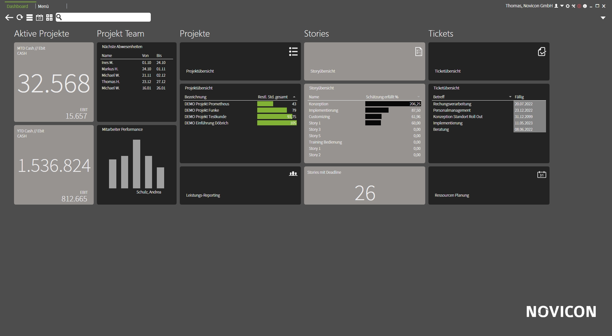Expand the collapse arrow below window controls
Viewport: 612px width, 336px height.
[603, 18]
